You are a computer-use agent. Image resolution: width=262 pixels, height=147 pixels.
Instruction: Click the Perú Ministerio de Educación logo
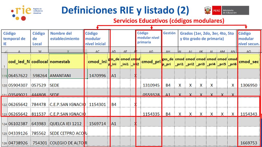coord(226,10)
